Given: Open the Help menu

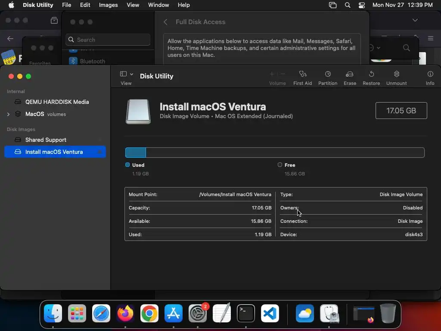Looking at the screenshot, I should coord(183,5).
